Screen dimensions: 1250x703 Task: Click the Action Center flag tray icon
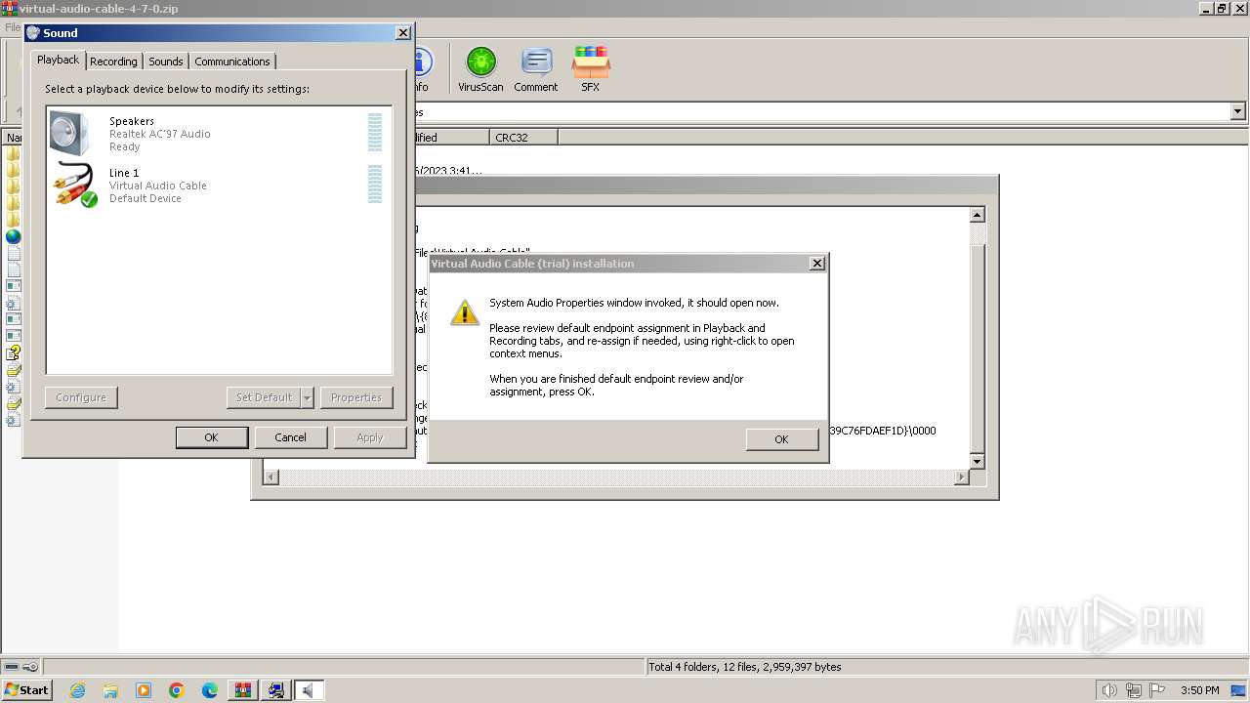[x=1157, y=690]
